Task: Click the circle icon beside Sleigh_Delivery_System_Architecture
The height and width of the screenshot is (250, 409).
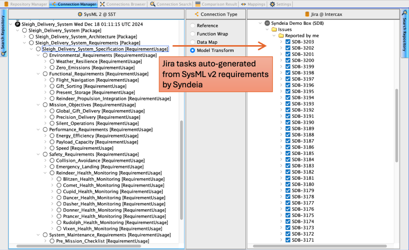Action: 31,37
